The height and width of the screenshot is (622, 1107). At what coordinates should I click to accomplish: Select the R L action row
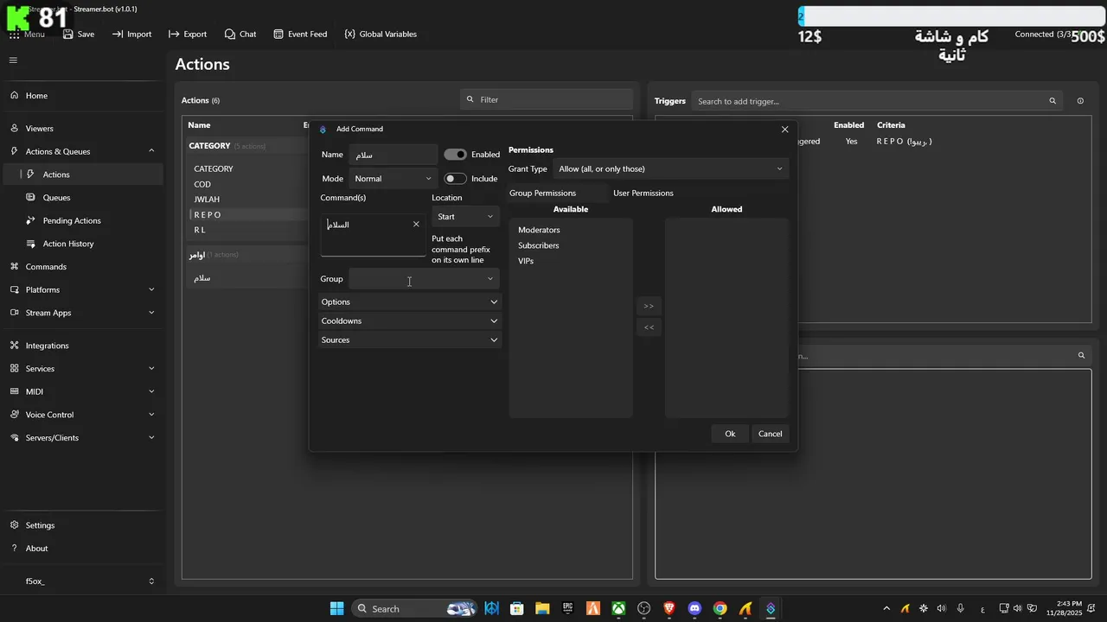point(246,230)
